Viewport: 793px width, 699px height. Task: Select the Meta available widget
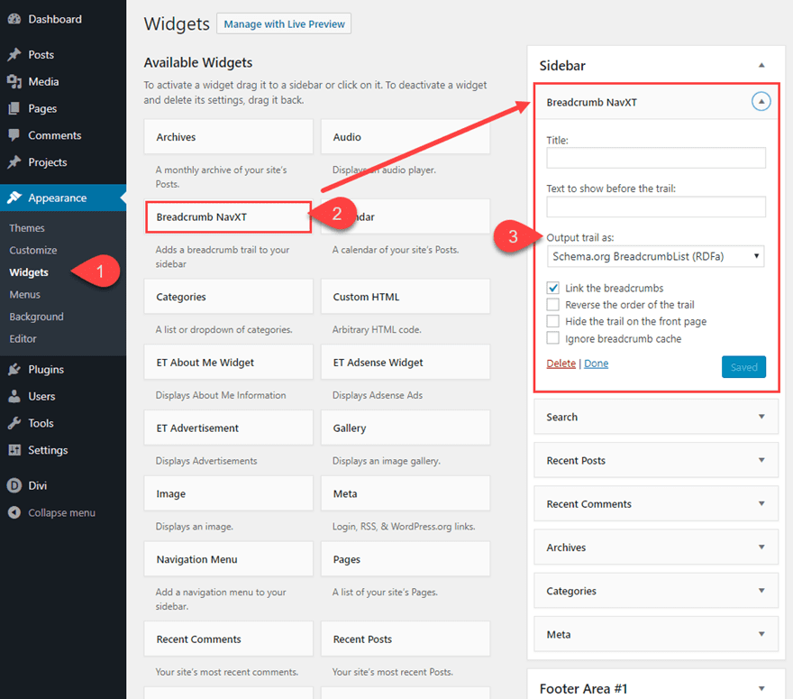pos(406,493)
